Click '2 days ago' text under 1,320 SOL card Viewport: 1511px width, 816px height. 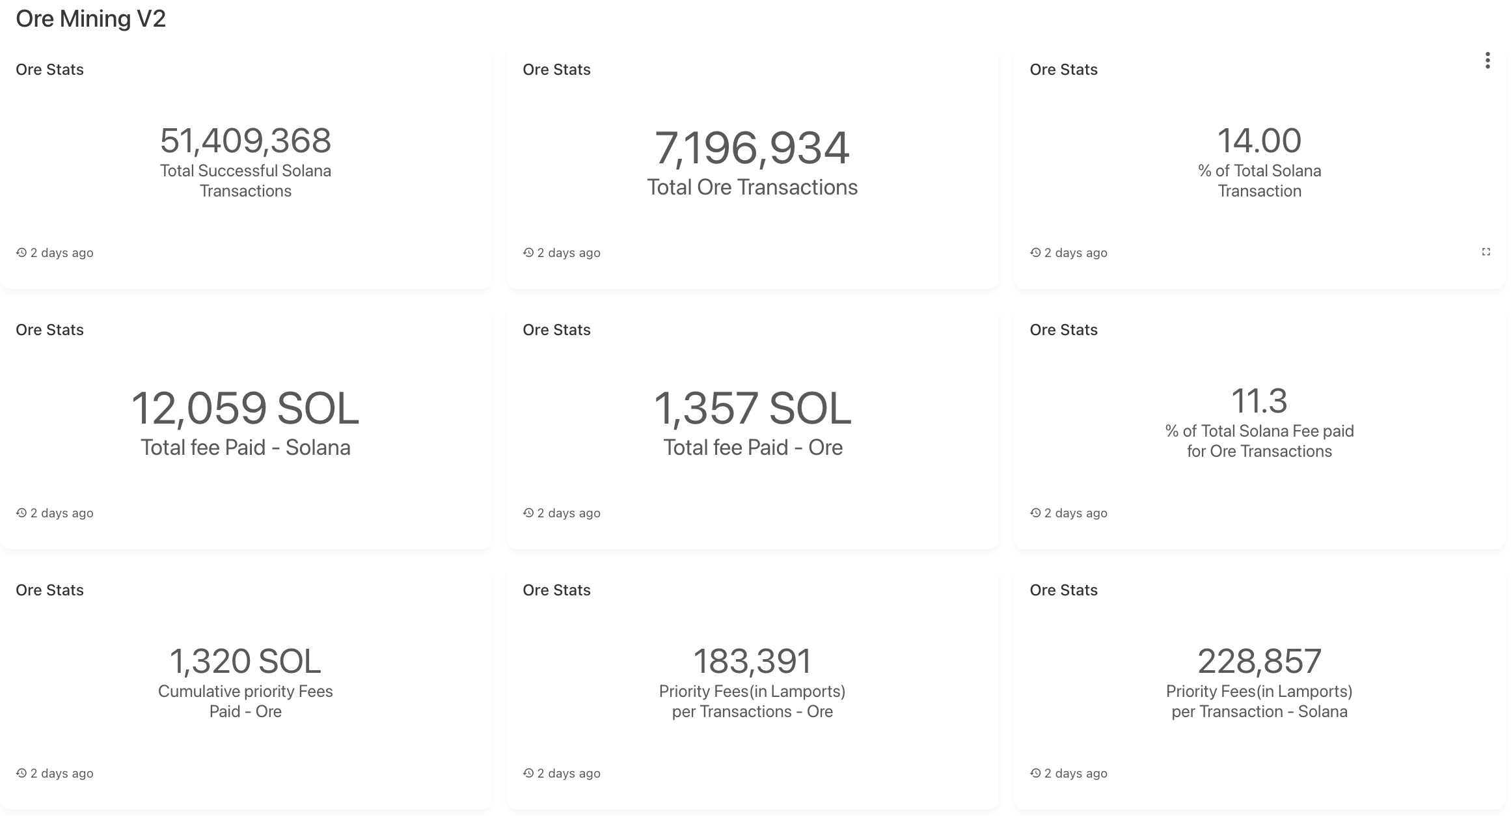[62, 773]
